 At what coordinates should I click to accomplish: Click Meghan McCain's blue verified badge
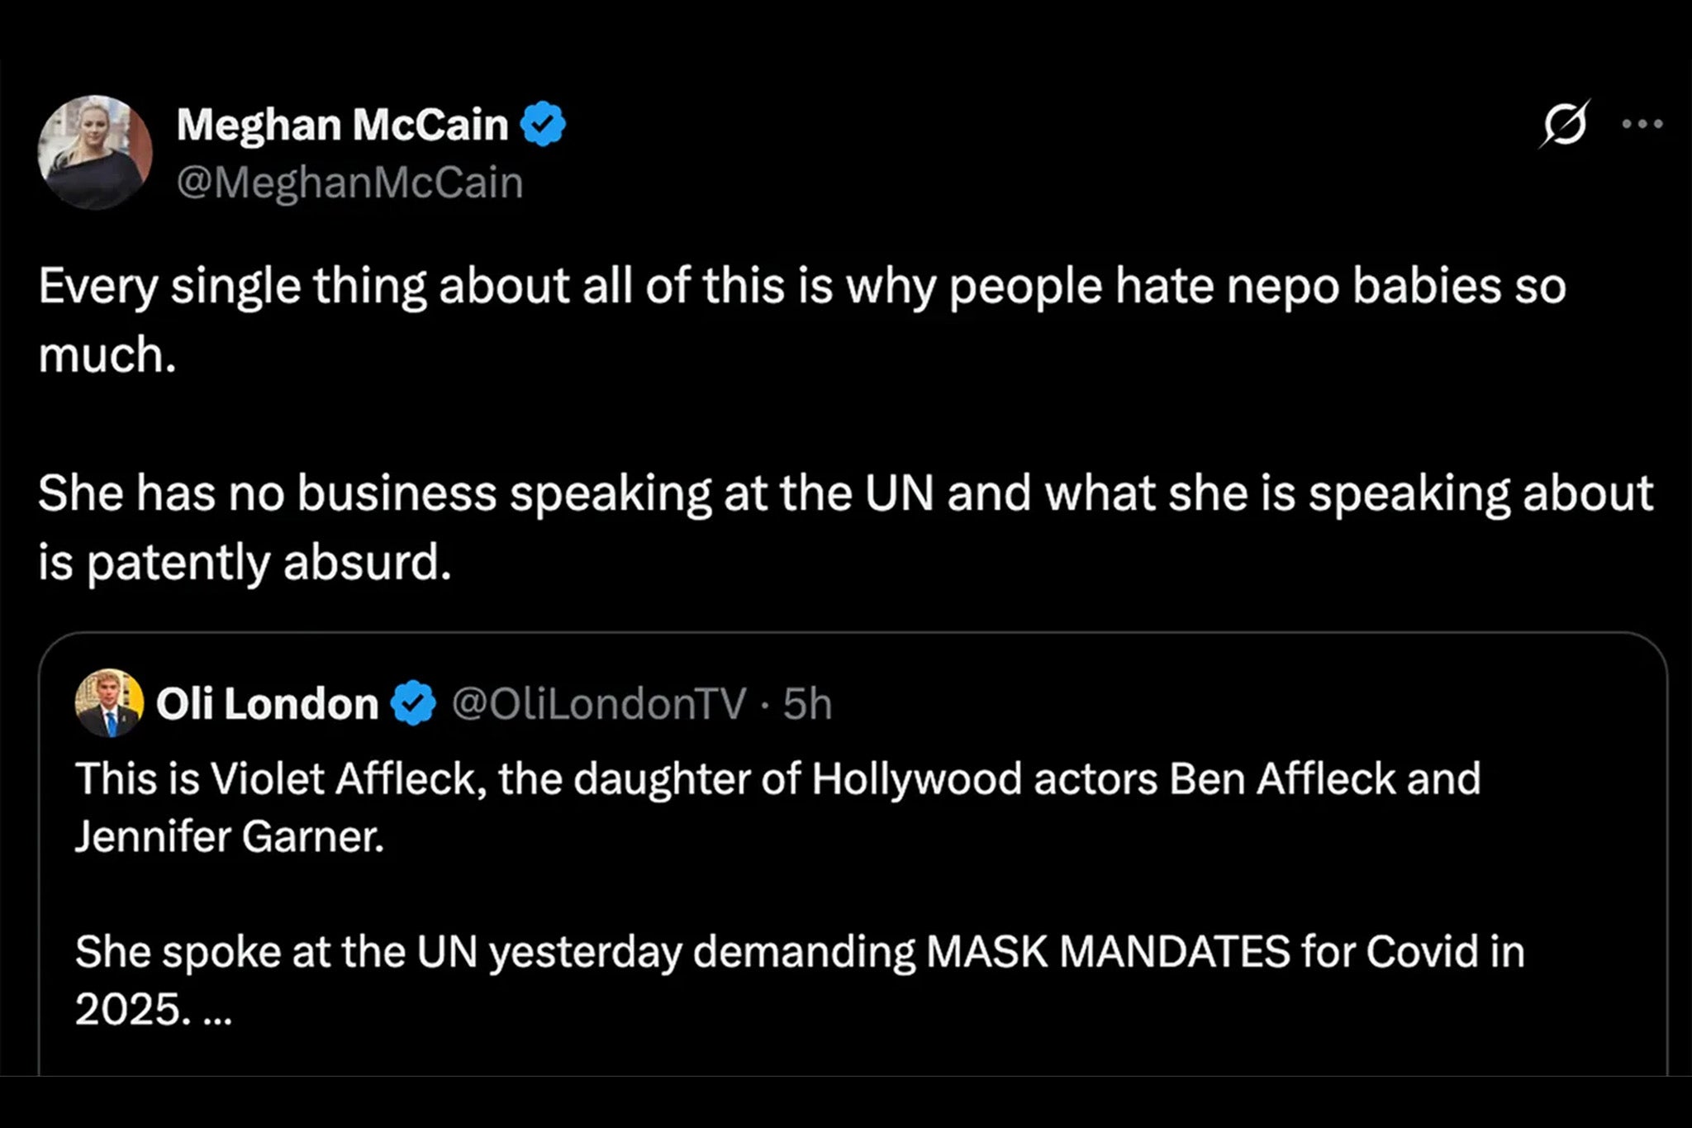[x=543, y=124]
